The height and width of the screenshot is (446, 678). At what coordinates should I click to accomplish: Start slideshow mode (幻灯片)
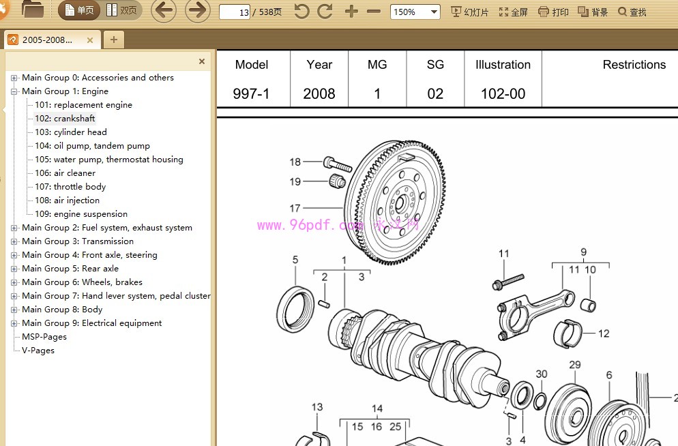point(469,12)
